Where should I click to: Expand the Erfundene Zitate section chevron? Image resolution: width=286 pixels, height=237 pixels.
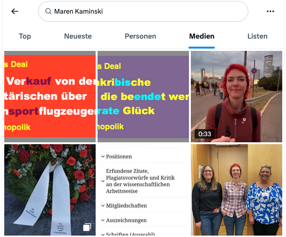(x=103, y=181)
